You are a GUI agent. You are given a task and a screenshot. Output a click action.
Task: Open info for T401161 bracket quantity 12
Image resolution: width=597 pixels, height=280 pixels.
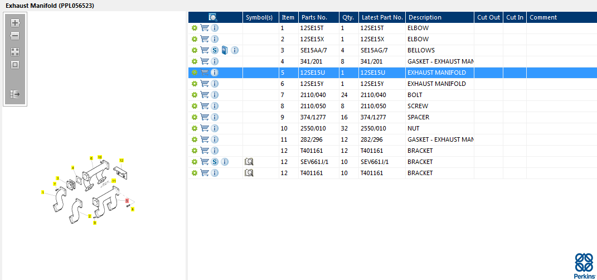click(x=215, y=151)
